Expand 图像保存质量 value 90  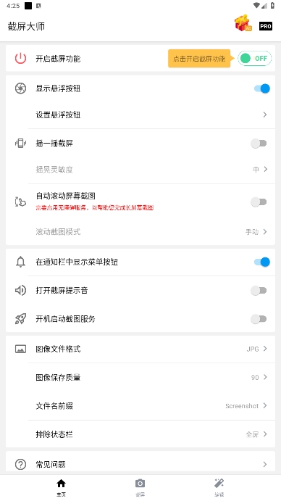point(140,377)
